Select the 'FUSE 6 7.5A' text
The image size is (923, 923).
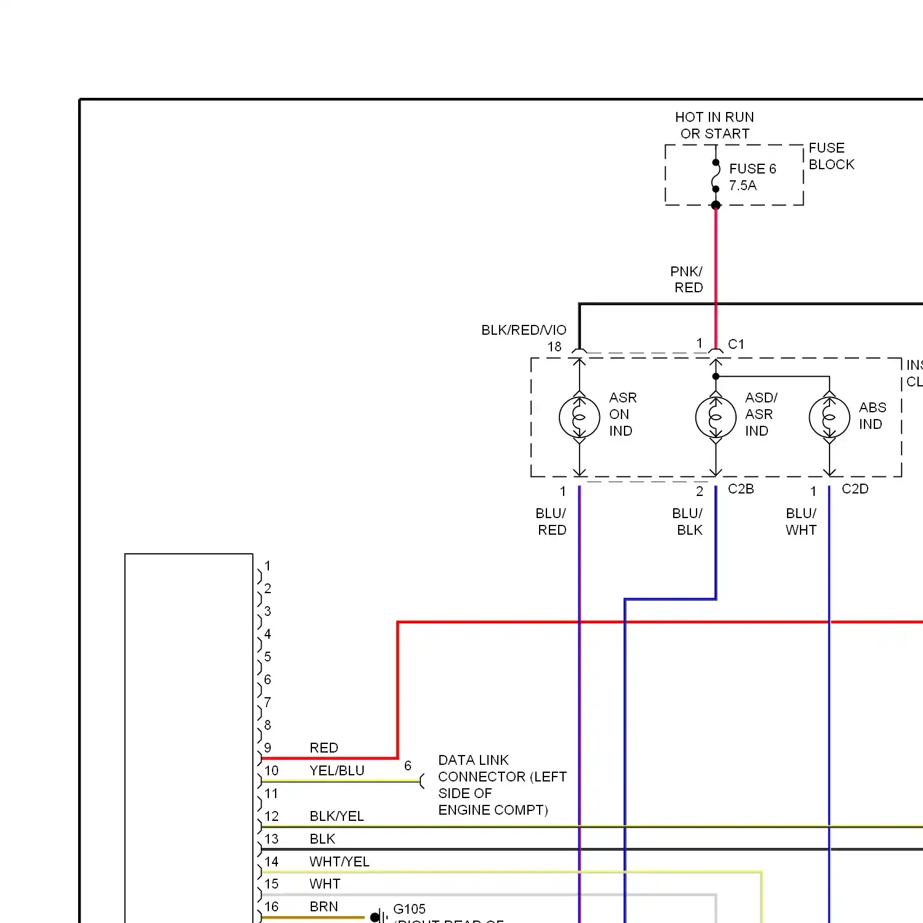tap(752, 177)
